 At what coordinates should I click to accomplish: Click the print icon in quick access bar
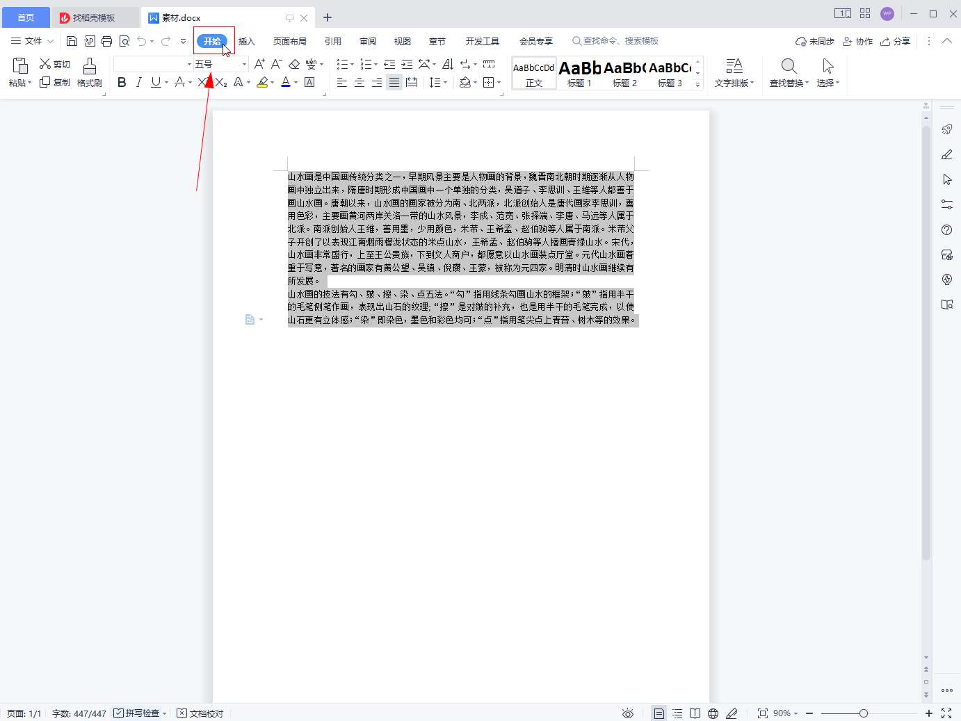click(x=106, y=41)
